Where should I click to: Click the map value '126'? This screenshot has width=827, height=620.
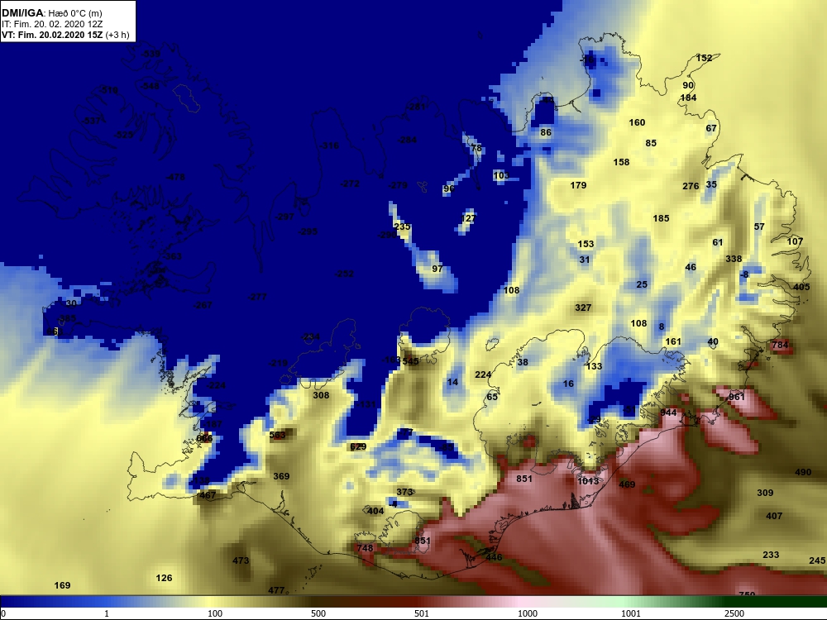click(164, 578)
